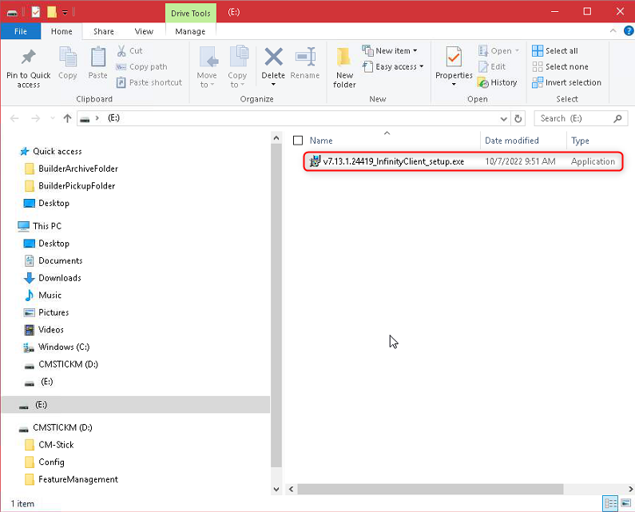Click the New folder icon in title bar

coord(51,12)
